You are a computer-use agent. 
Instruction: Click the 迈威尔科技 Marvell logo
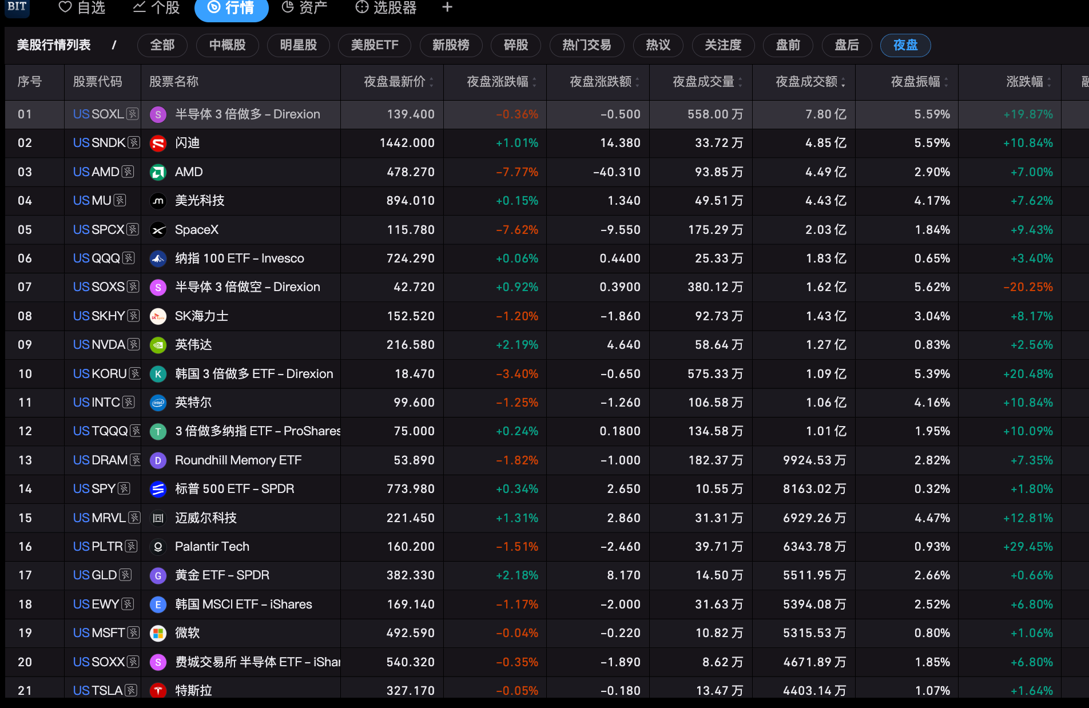tap(158, 518)
